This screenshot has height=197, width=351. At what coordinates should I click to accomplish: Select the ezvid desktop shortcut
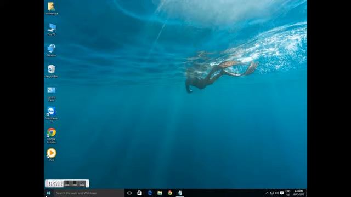(x=52, y=154)
